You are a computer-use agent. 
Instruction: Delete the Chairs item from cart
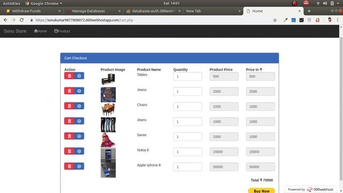point(69,106)
